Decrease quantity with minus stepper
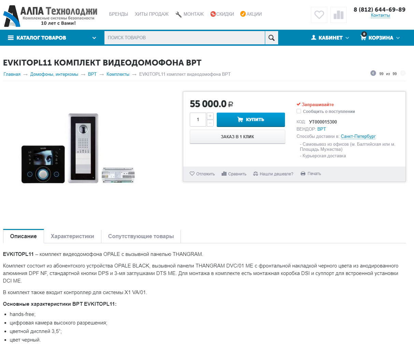Screen dimensions: 414x347 pos(210,123)
